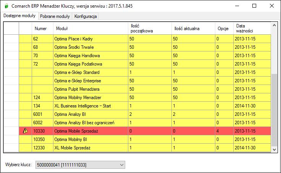The image size is (281, 173).
Task: Select Optima e-Sklep Standard module
Action: (x=90, y=72)
